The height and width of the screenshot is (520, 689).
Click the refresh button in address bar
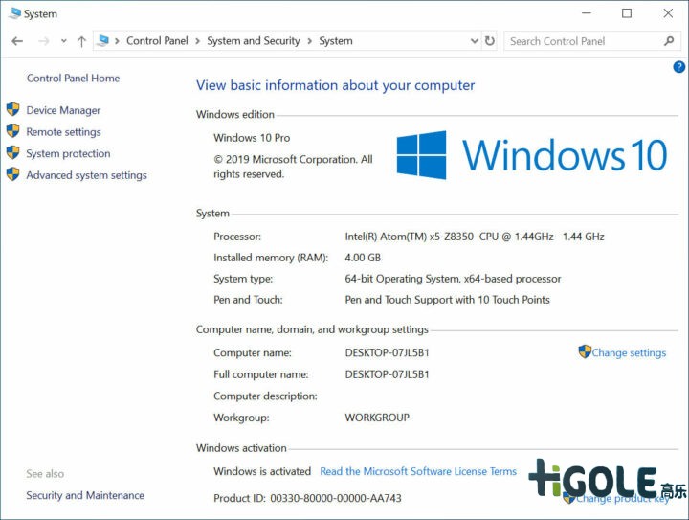tap(490, 41)
